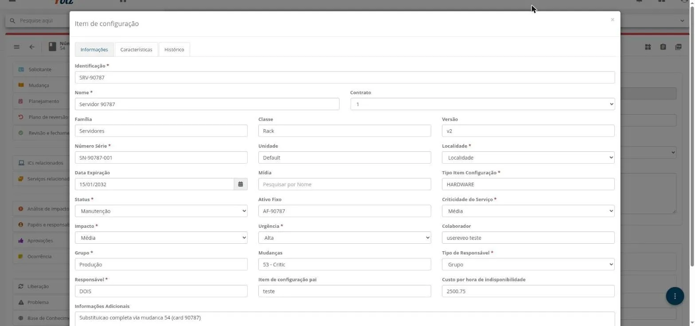
Task: Switch to the Informações tab
Action: tap(94, 50)
